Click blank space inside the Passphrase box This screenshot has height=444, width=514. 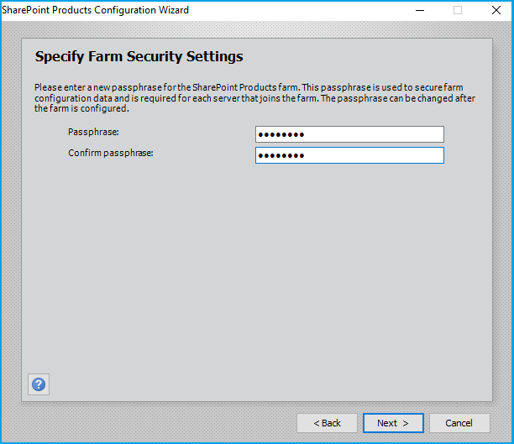(x=374, y=134)
